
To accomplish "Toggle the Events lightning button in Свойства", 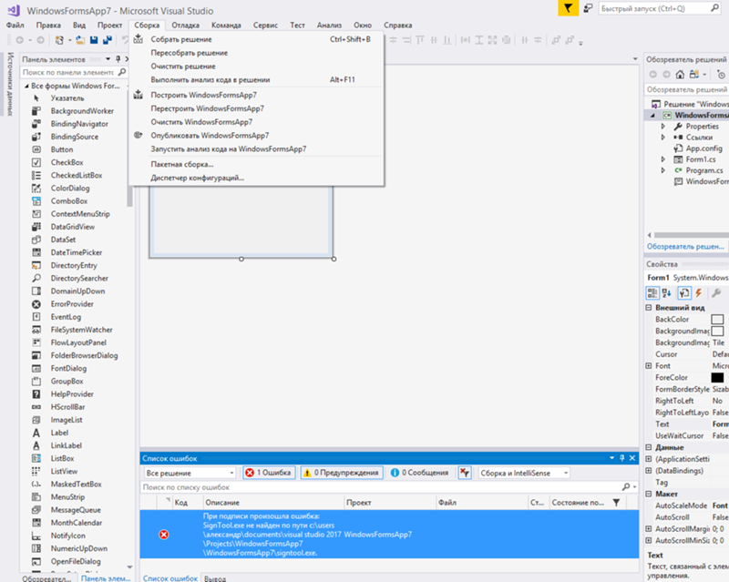I will [698, 293].
